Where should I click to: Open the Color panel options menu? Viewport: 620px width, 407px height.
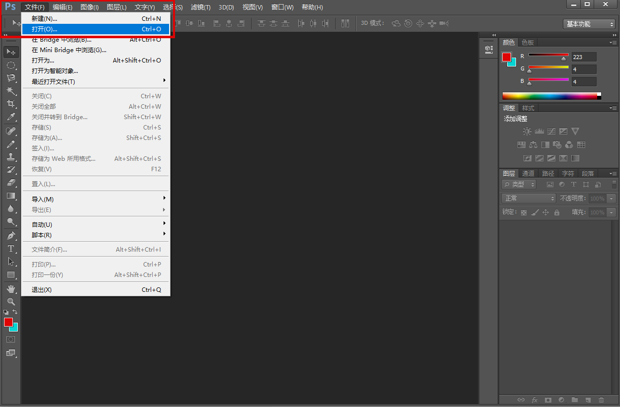(613, 43)
